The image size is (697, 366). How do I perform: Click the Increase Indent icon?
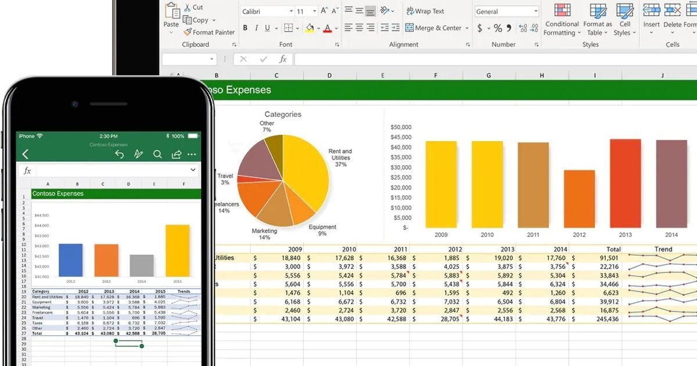click(396, 28)
